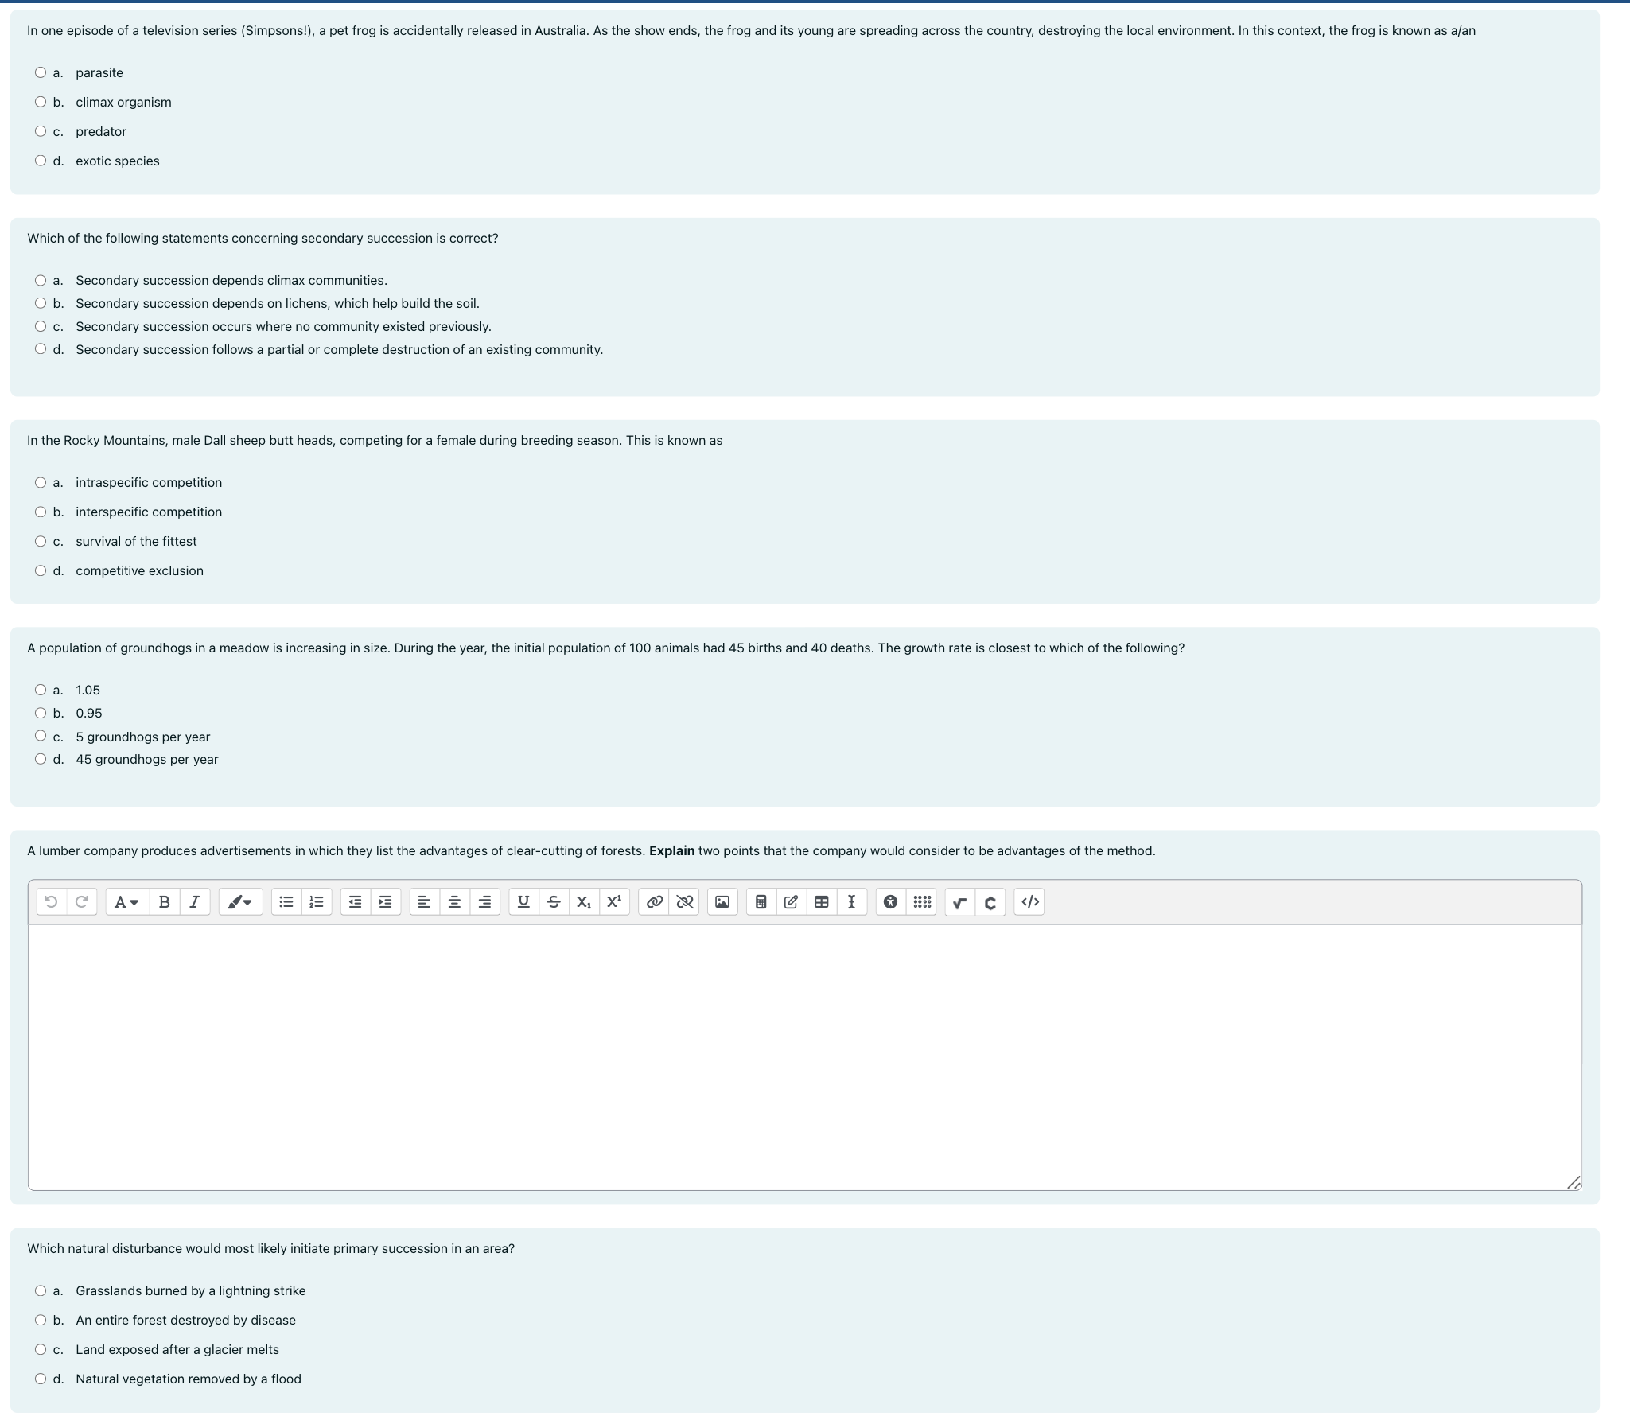Open the text color picker dropdown
The image size is (1630, 1424).
240,901
